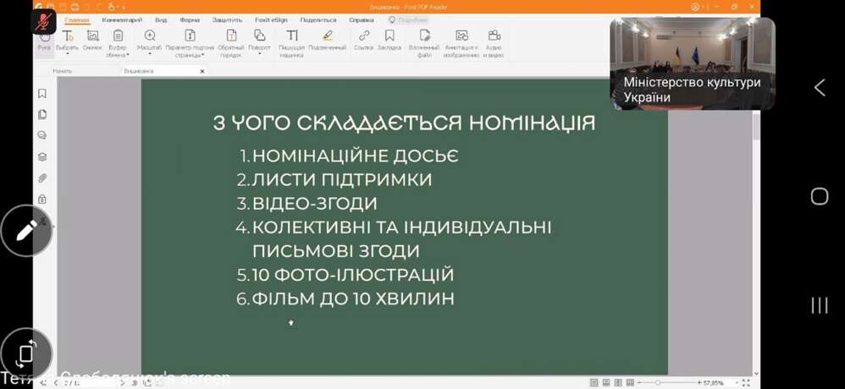
Task: Tap the pencil annotate overlay button
Action: pos(26,231)
